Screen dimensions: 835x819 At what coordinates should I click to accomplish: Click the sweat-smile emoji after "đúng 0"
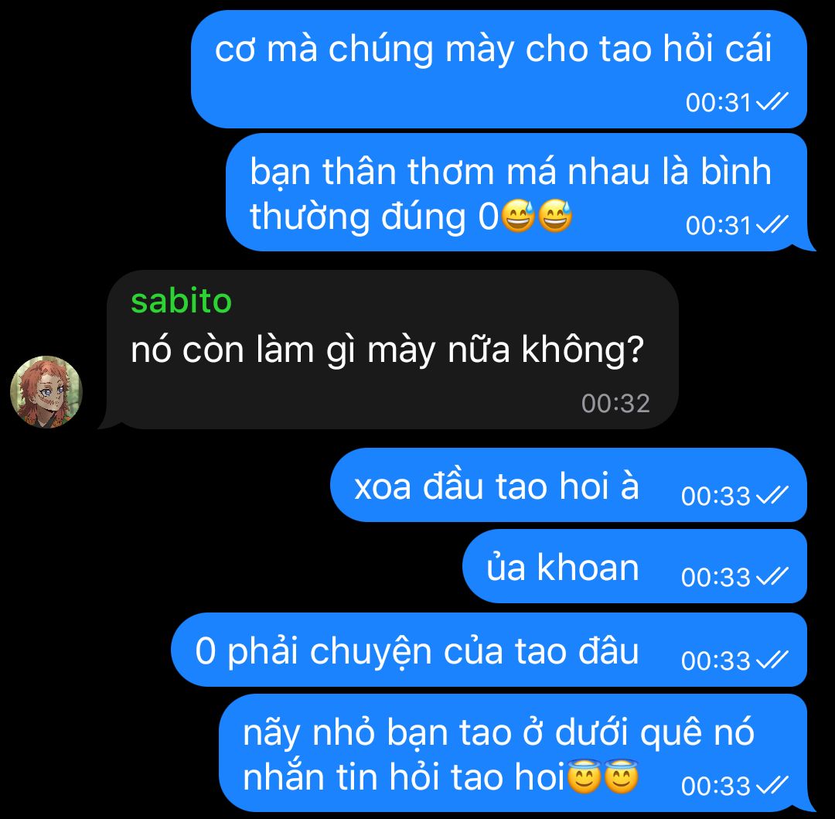tap(518, 217)
